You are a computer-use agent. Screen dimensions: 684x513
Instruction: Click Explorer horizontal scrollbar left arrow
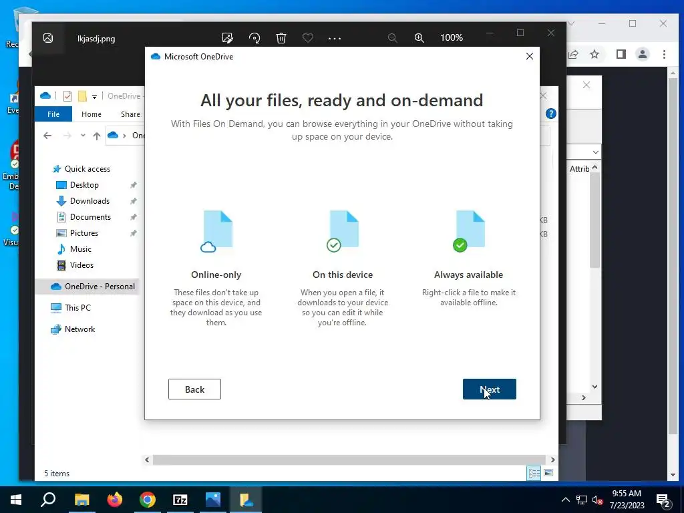click(x=147, y=460)
